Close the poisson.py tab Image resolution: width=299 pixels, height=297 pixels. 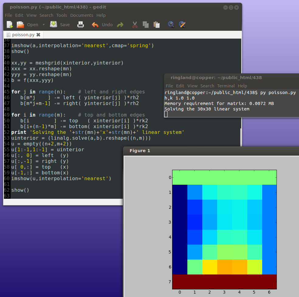point(38,35)
